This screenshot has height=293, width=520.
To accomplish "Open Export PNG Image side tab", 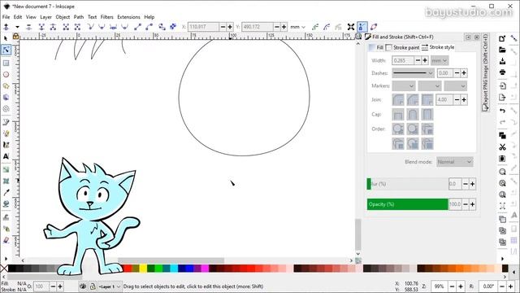I will pos(486,72).
